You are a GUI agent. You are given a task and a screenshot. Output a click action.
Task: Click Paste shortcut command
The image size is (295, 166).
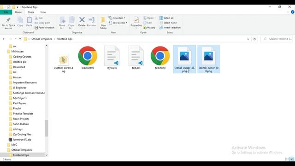pos(45,28)
